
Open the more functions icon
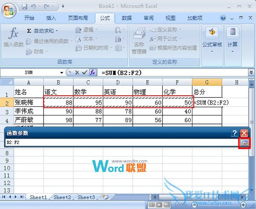click(120, 48)
